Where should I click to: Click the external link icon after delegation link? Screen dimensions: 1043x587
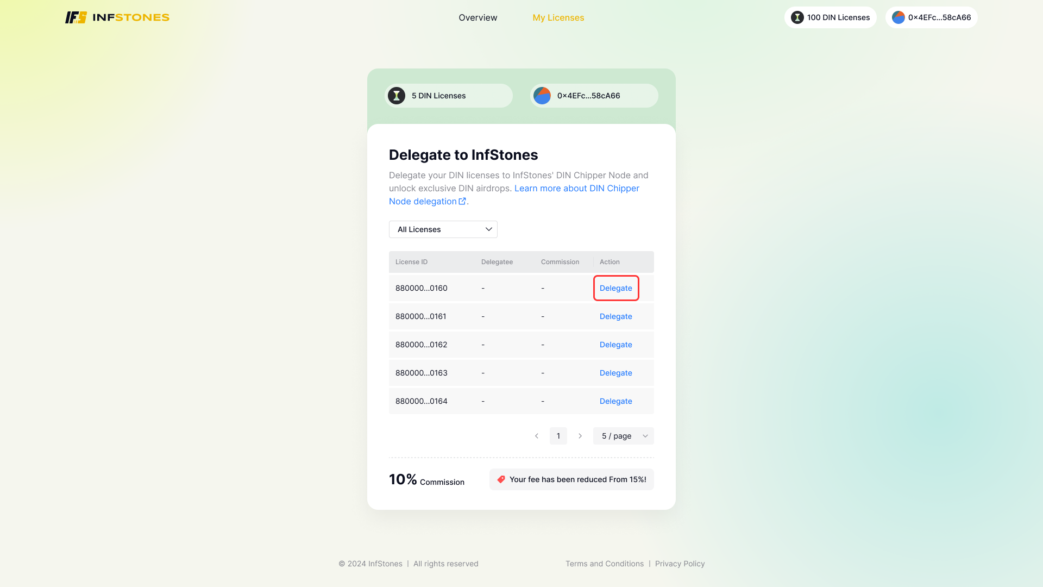coord(462,201)
